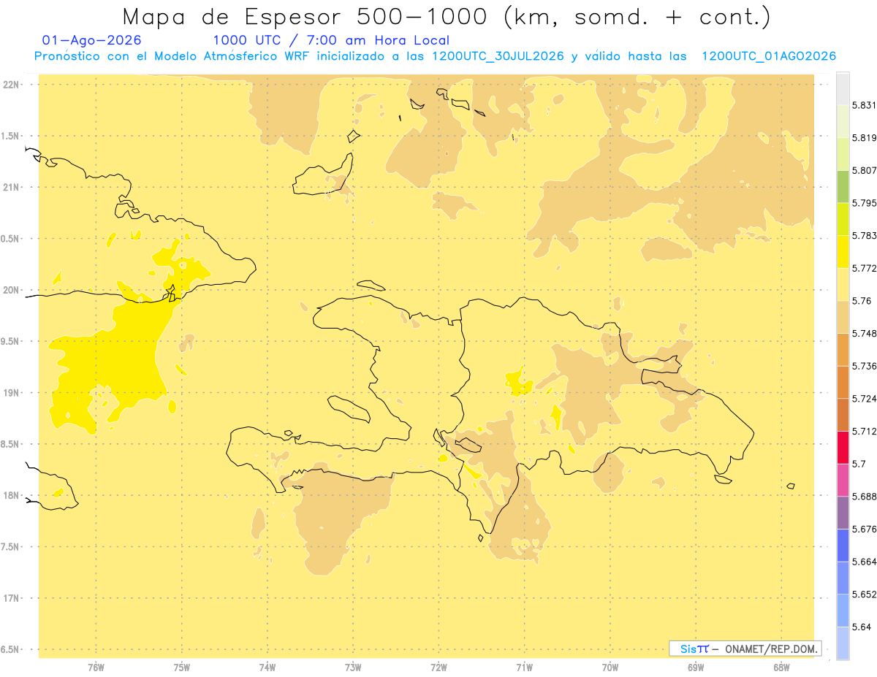Pick the purple colorbar swatch between 5.676 and 5.688
Viewport: 877px width, 677px height.
point(843,513)
